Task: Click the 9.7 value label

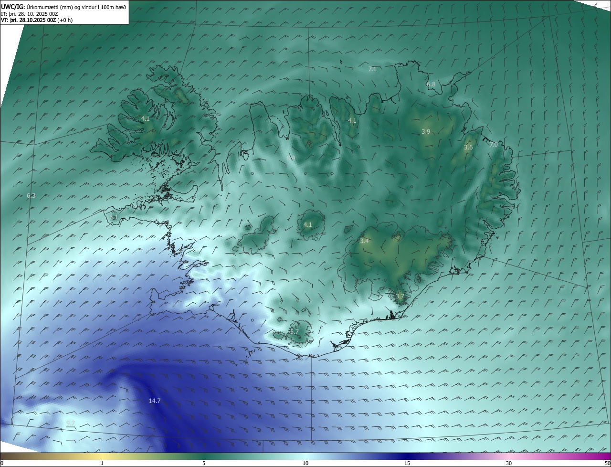Action: pyautogui.click(x=71, y=424)
